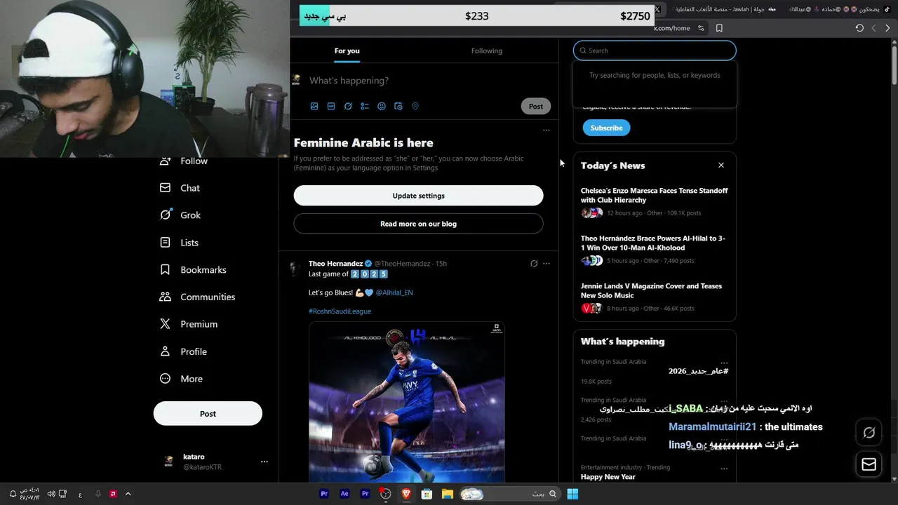This screenshot has height=505, width=898.
Task: Click the Subscribe button
Action: click(606, 128)
